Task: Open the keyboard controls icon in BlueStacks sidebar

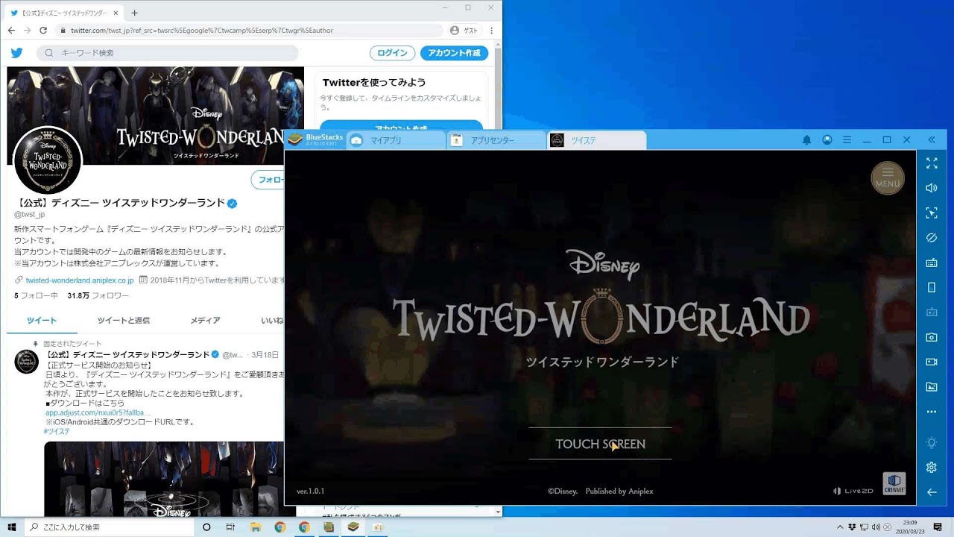Action: 931,263
